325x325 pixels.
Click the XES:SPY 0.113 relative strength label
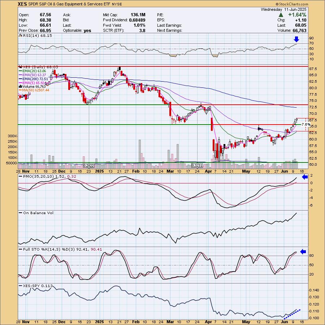coord(38,286)
